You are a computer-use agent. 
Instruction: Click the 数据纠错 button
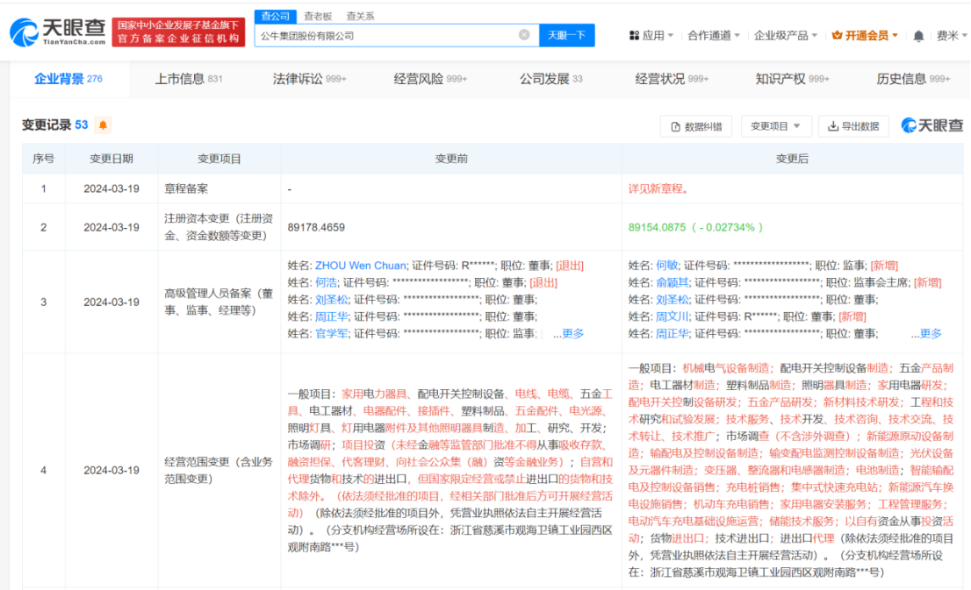pyautogui.click(x=696, y=126)
